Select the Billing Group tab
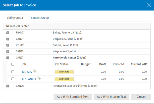The image size is (154, 104). [x=15, y=18]
